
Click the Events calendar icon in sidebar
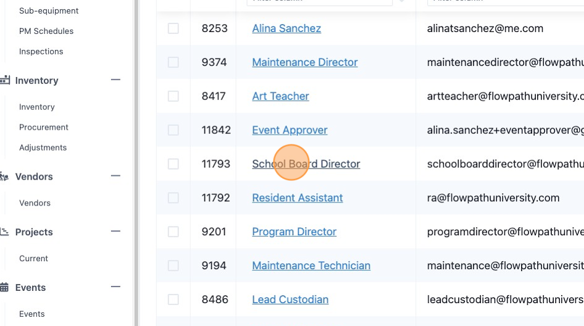4,287
